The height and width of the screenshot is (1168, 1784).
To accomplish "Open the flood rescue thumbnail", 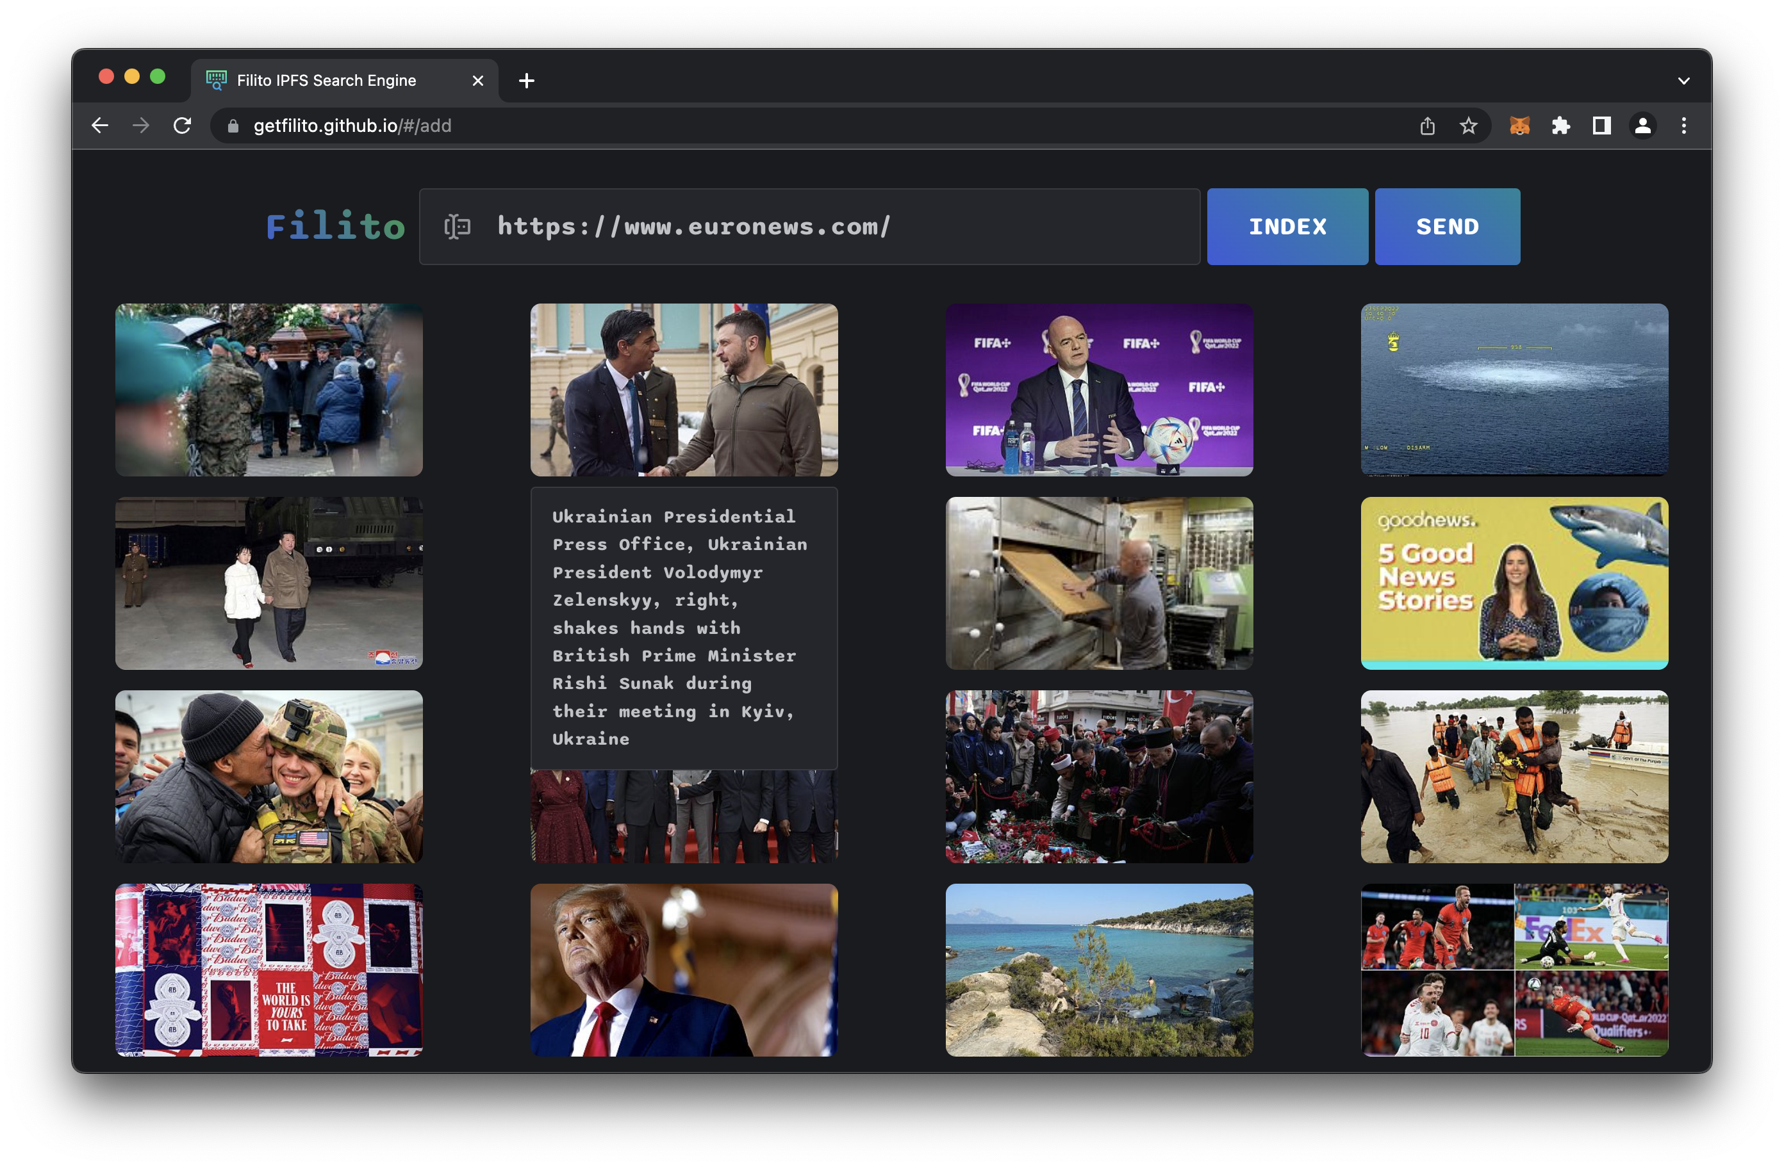I will coord(1514,776).
